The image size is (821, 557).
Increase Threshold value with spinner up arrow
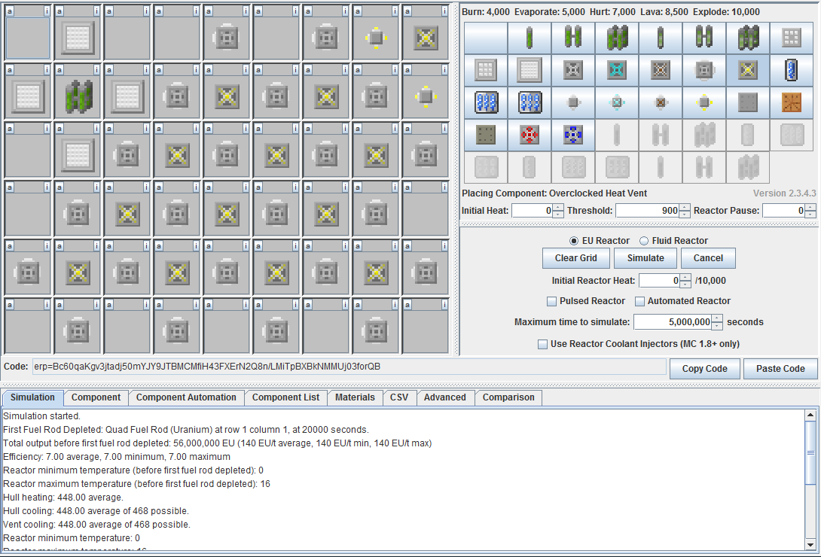[684, 207]
